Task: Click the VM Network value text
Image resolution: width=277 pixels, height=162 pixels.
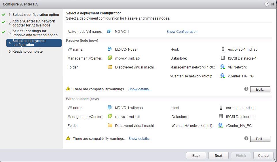Action: point(237,67)
